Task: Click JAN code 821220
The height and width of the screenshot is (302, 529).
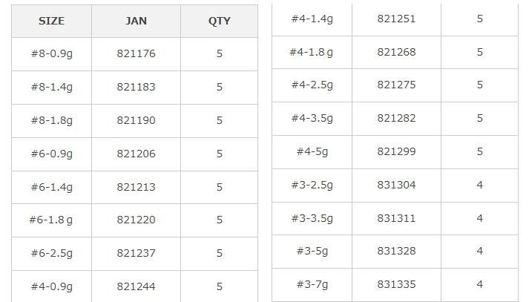Action: pyautogui.click(x=136, y=220)
